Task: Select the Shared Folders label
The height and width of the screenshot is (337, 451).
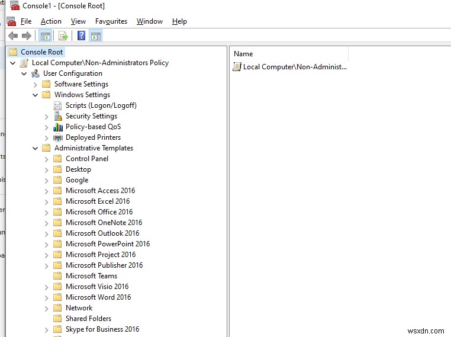Action: tap(88, 318)
